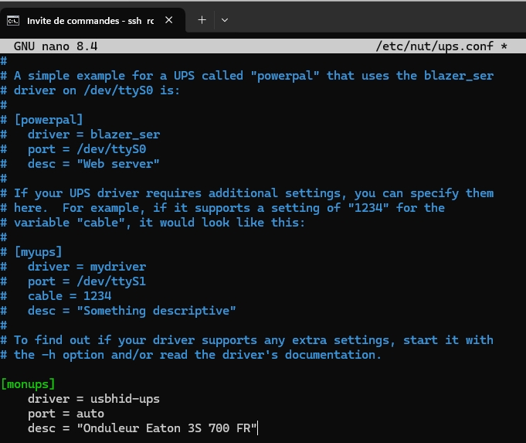Open a new tab with plus button
Image resolution: width=526 pixels, height=443 pixels.
pos(202,21)
